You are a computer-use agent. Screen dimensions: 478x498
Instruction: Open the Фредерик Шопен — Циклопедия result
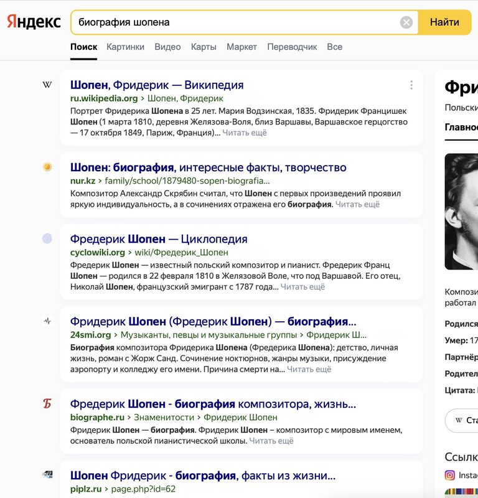[159, 239]
